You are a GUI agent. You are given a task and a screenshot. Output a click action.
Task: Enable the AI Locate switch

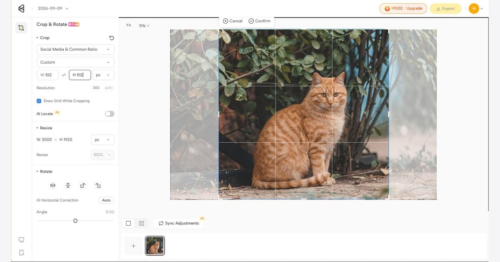click(x=110, y=114)
